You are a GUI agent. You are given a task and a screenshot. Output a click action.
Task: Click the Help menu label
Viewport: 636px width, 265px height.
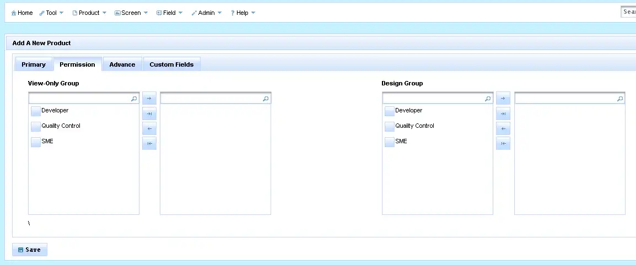[x=242, y=13]
